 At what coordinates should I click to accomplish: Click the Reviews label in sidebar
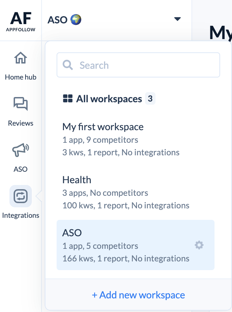click(x=21, y=123)
